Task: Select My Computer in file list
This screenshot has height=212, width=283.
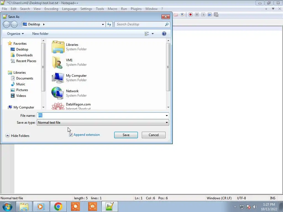Action: pos(69,78)
